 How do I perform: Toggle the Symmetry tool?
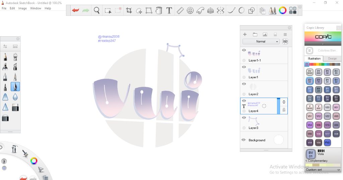[x=220, y=10]
